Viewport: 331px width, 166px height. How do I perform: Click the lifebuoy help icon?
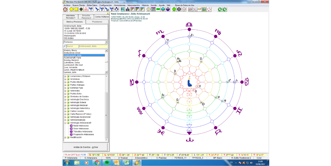click(209, 9)
